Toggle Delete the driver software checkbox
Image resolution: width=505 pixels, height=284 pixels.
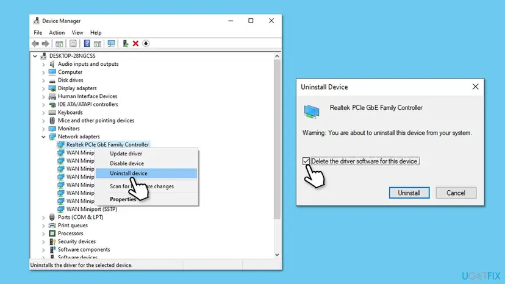[x=306, y=161]
